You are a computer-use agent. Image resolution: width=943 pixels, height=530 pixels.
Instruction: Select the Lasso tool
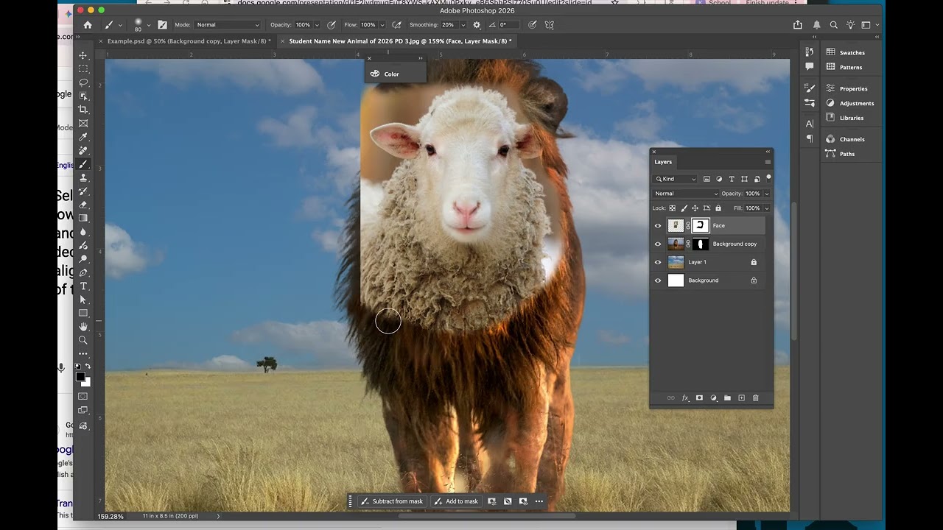pyautogui.click(x=83, y=82)
